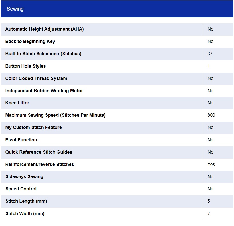Select the Reinforcement/reverse Stitches label
234x226 pixels.
point(39,165)
